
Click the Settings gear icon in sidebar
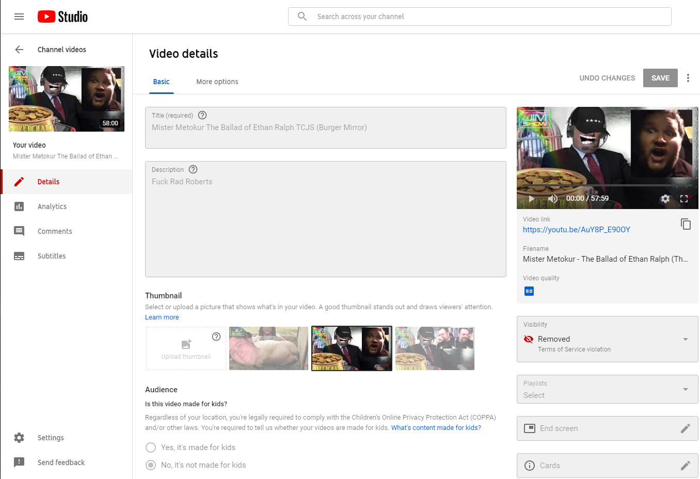[x=19, y=438]
